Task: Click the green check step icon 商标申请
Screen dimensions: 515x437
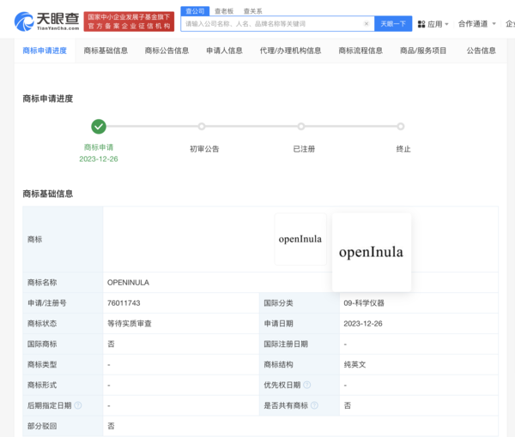Action: (99, 127)
